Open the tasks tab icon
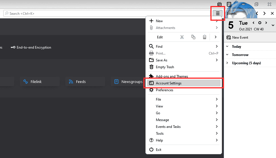The image size is (276, 158). [229, 4]
